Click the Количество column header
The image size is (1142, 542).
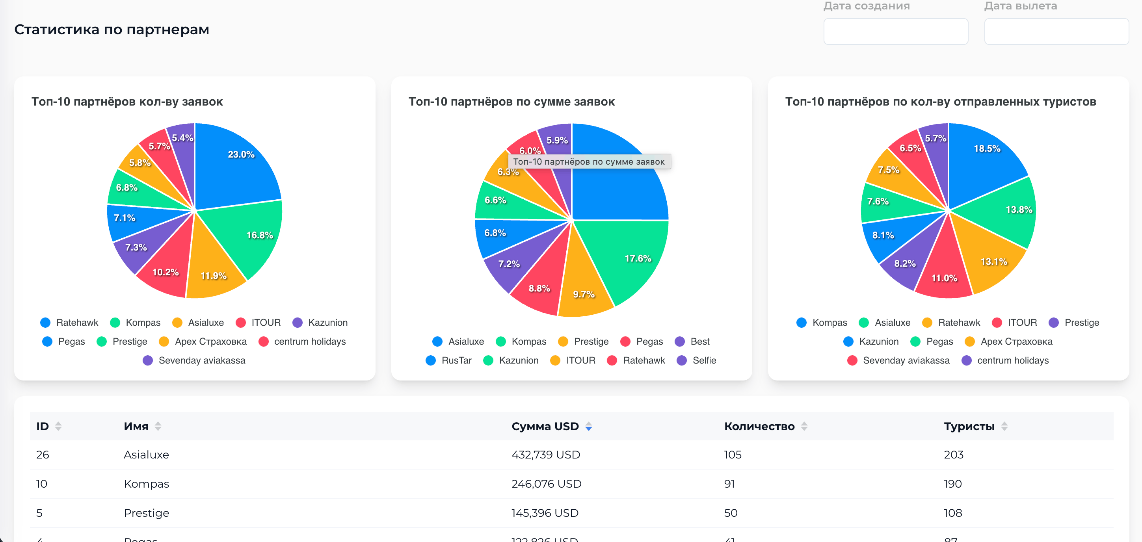pos(759,426)
